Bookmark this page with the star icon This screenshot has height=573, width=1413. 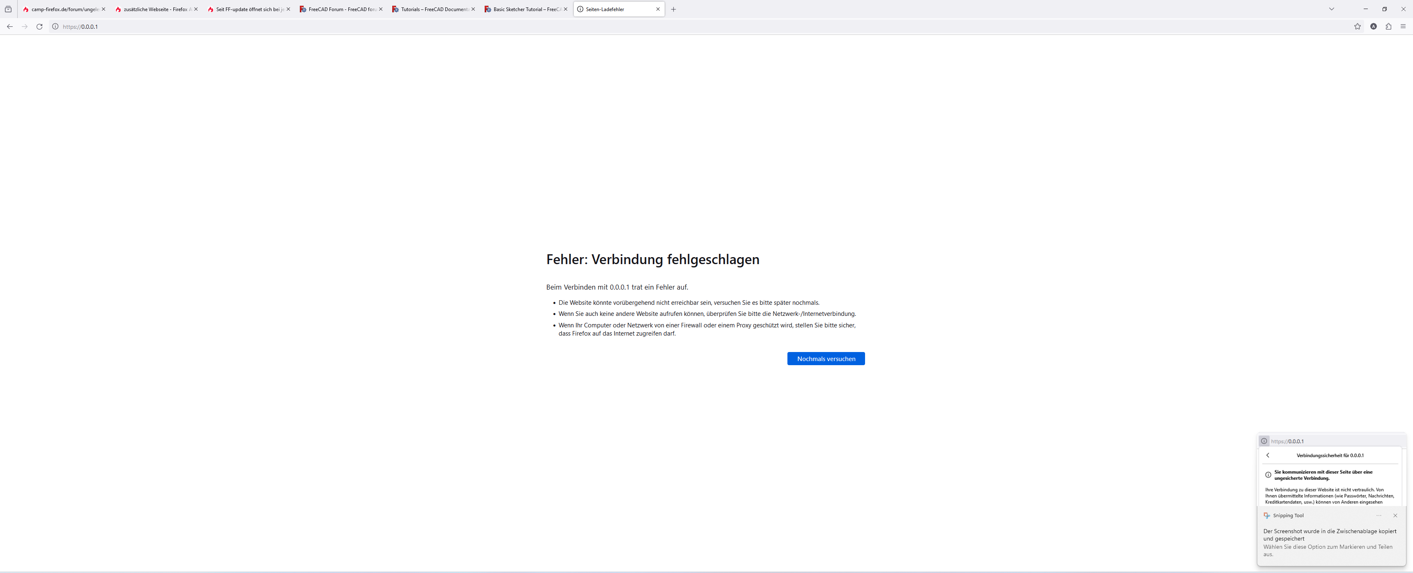(x=1358, y=26)
